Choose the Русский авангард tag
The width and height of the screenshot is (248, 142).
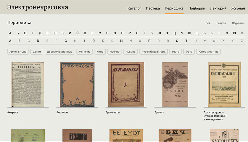[154, 52]
